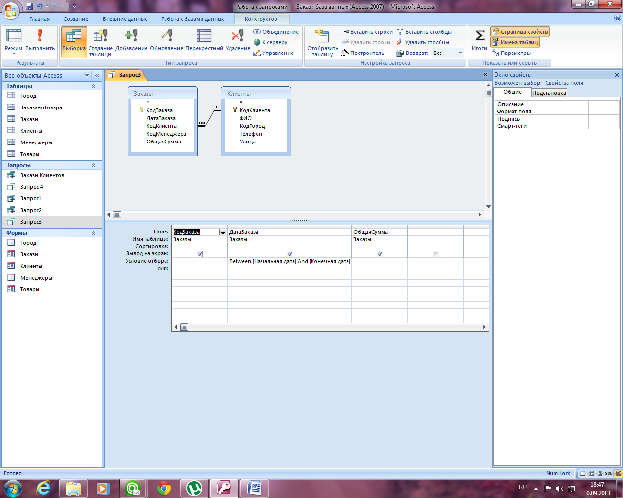The image size is (623, 498).
Task: Open Google Chrome from taskbar
Action: (164, 488)
